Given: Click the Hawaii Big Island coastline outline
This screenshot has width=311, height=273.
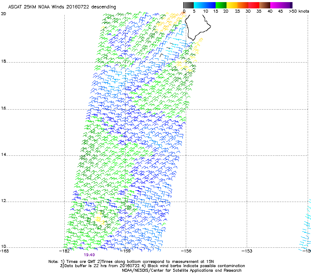Looking at the screenshot, I should tap(198, 27).
